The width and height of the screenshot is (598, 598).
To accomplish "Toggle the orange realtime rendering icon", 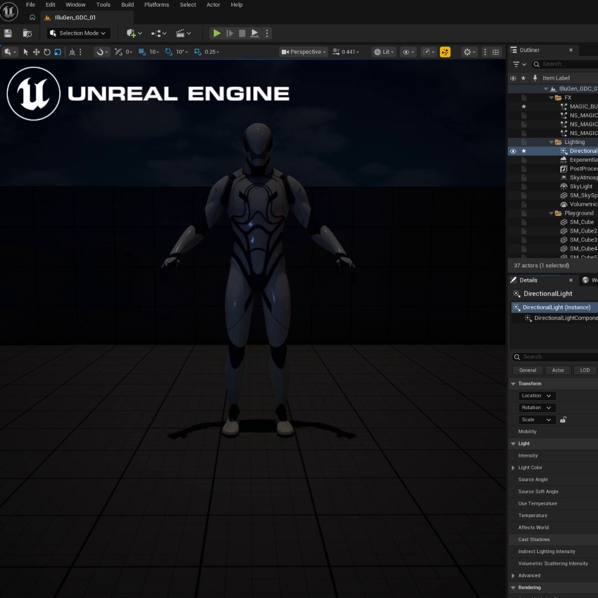I will click(445, 52).
